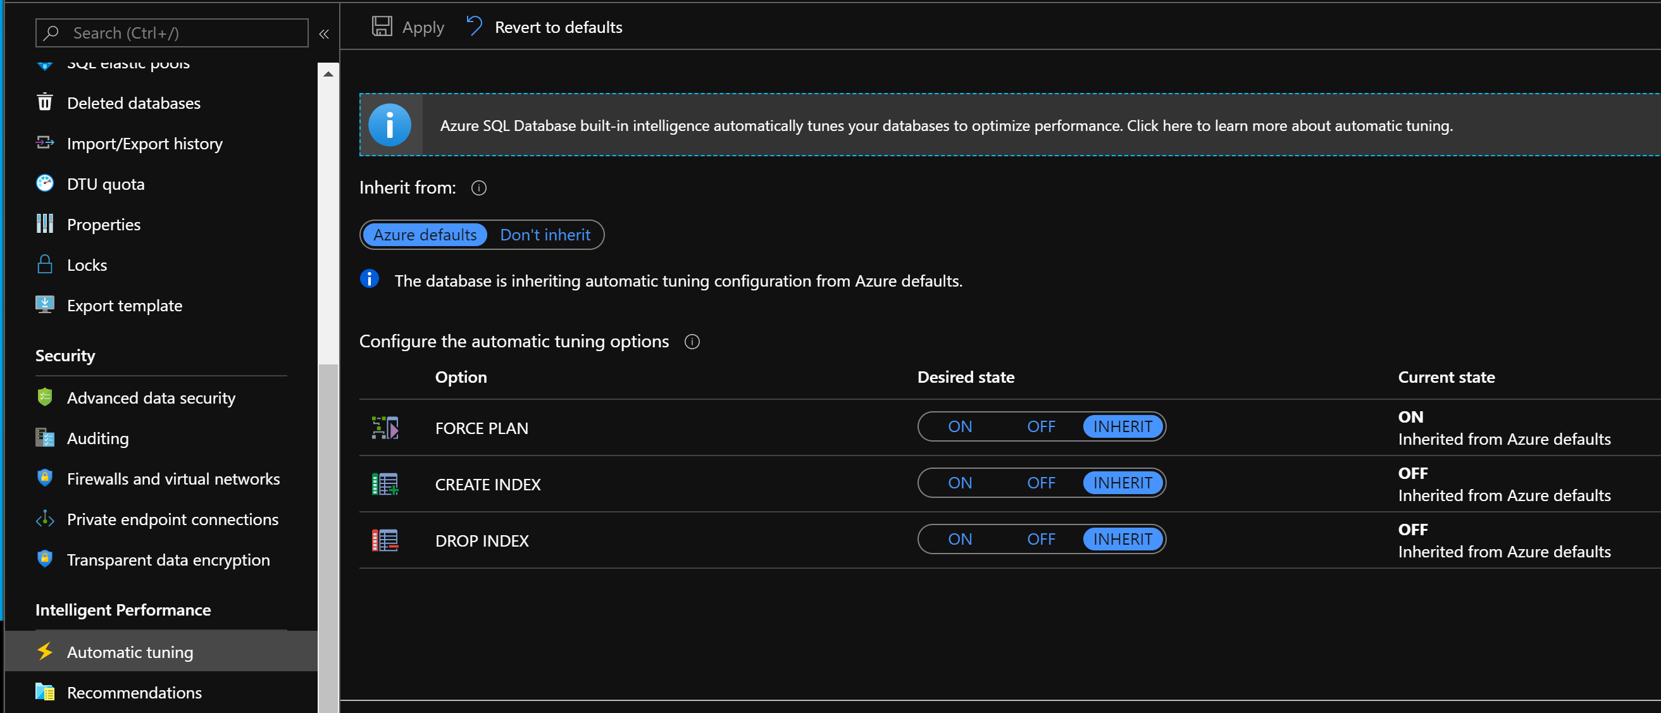The image size is (1661, 713).
Task: Click the sidebar Search field
Action: pos(180,33)
